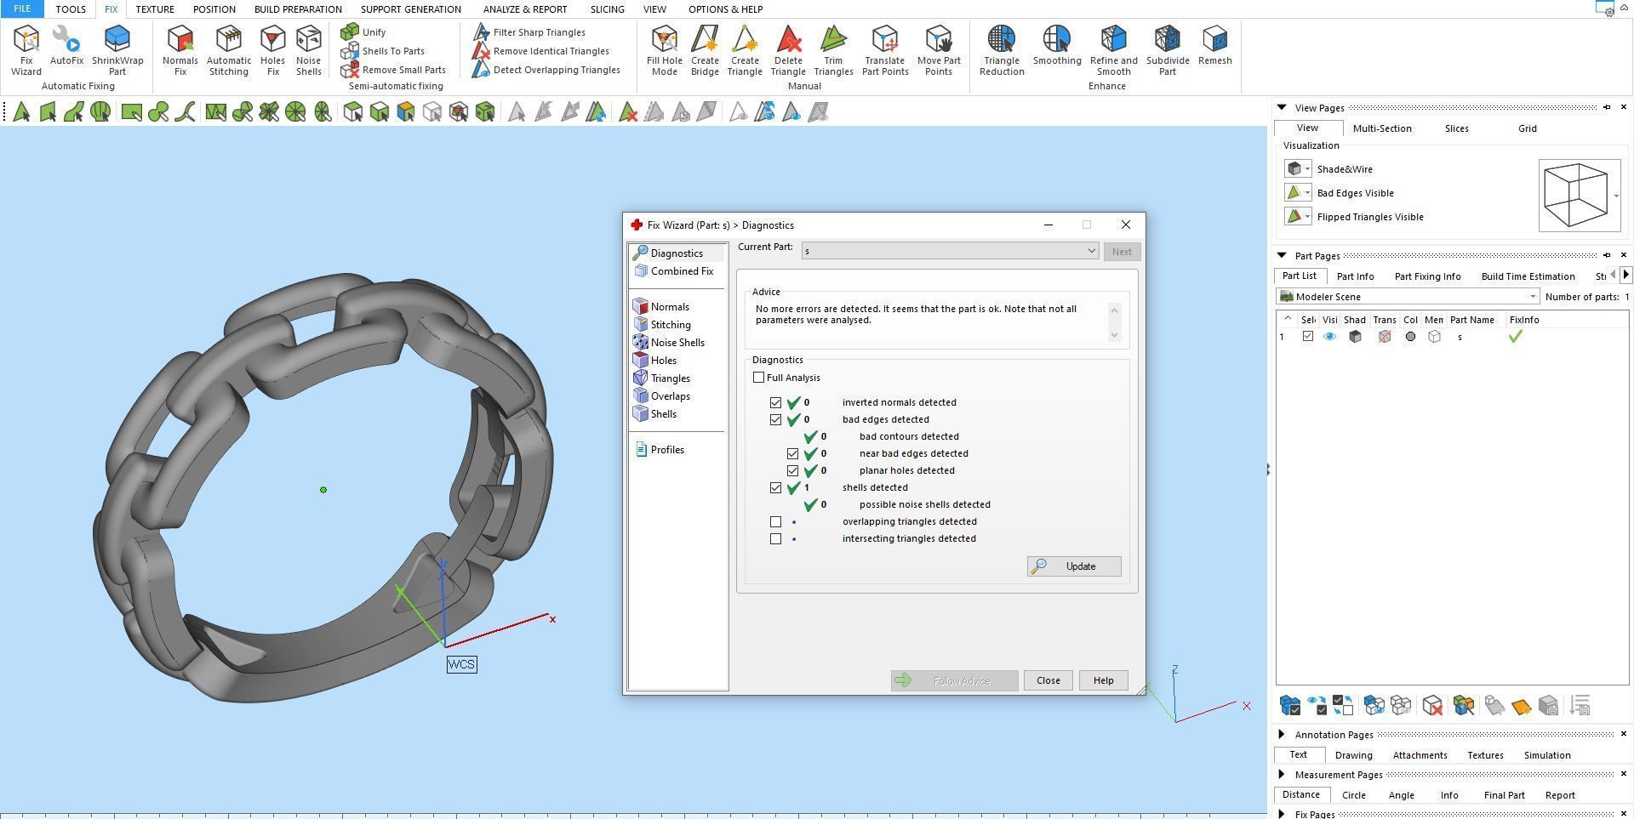This screenshot has width=1634, height=819.
Task: Click the view cube thumbnail
Action: [x=1579, y=195]
